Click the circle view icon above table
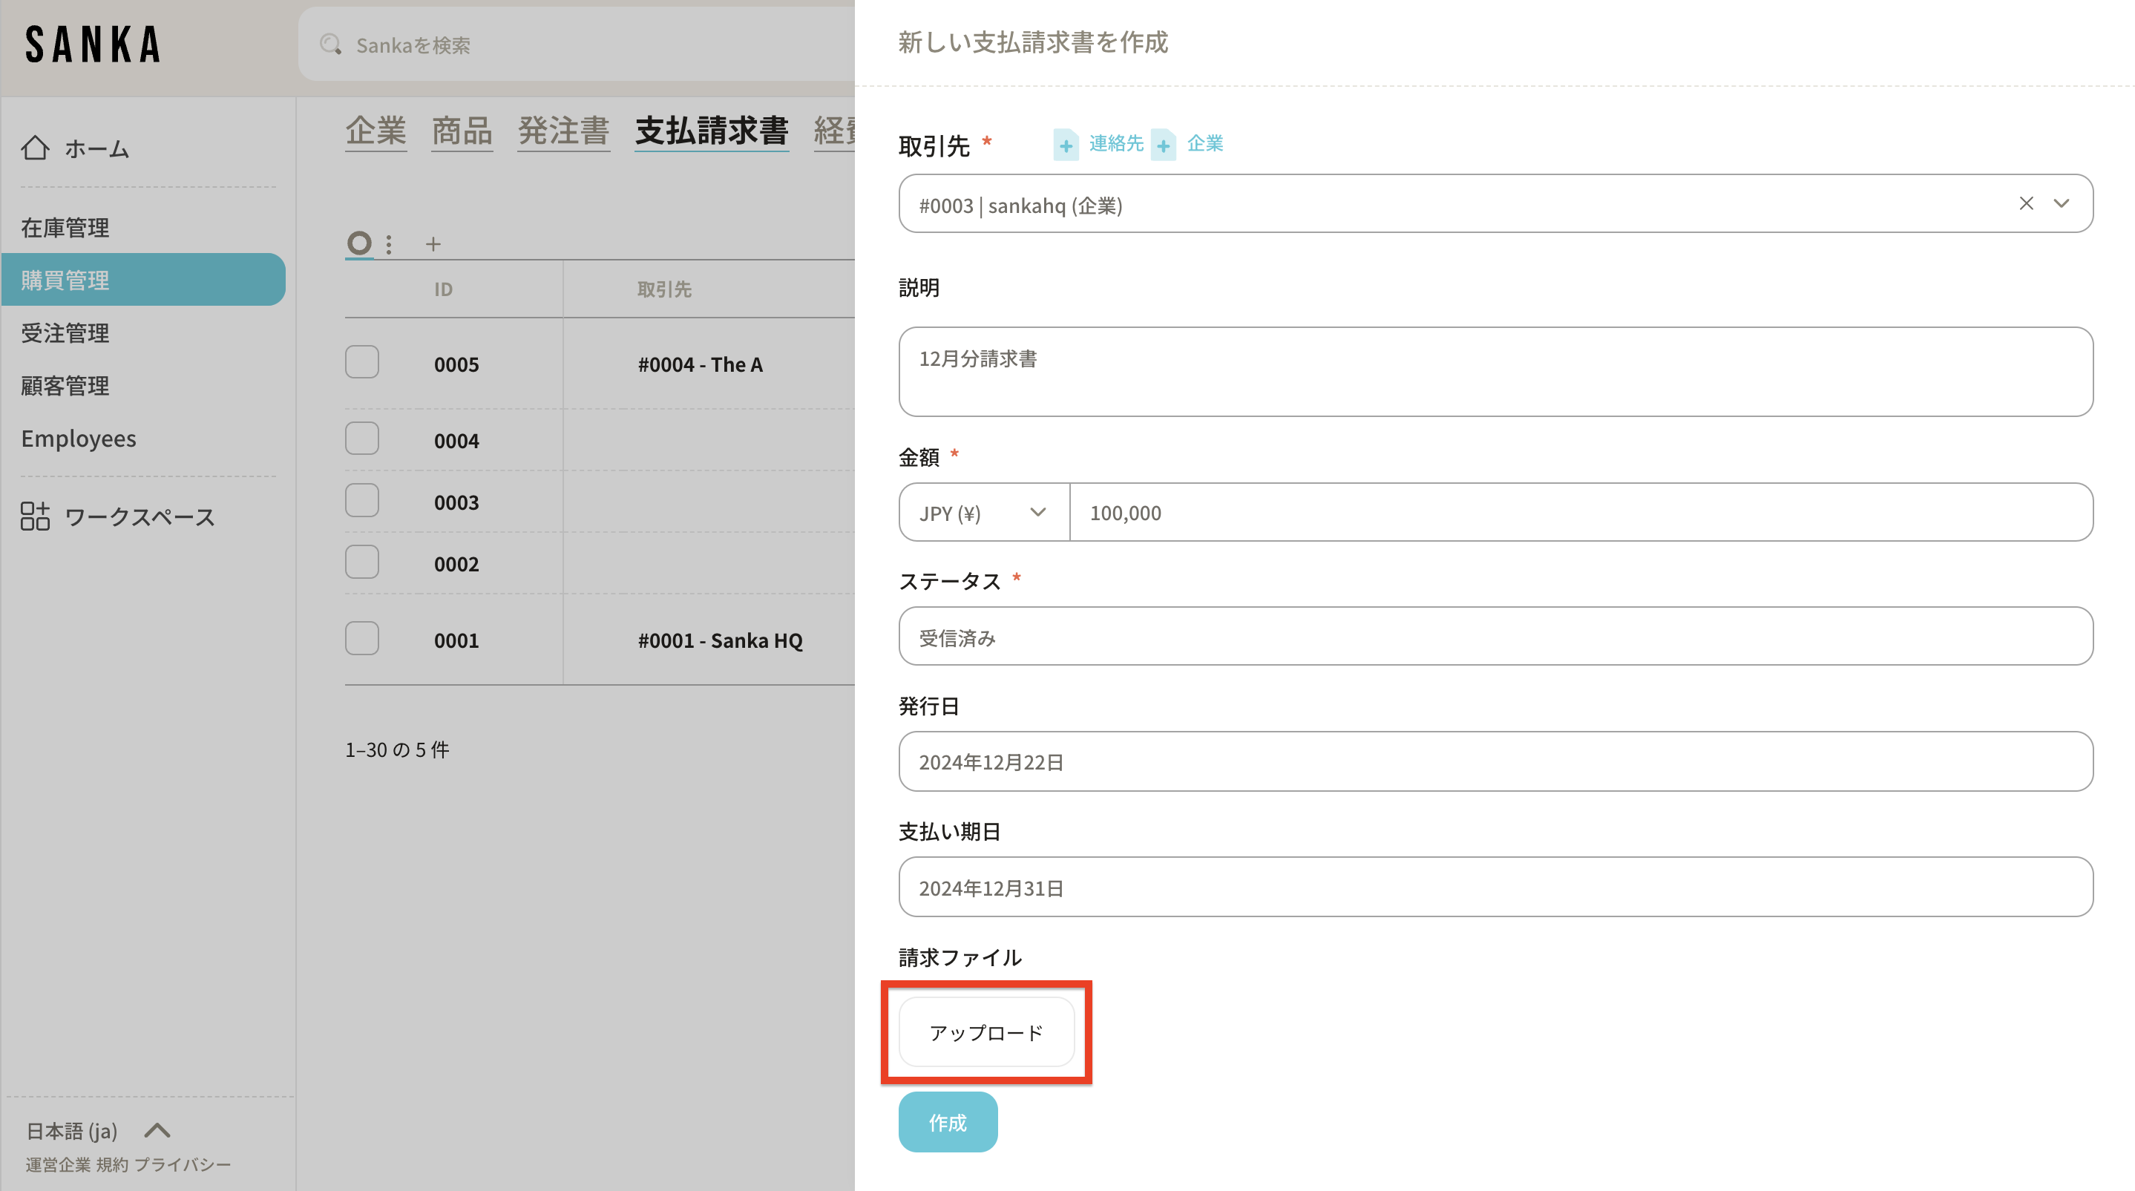 click(x=359, y=243)
